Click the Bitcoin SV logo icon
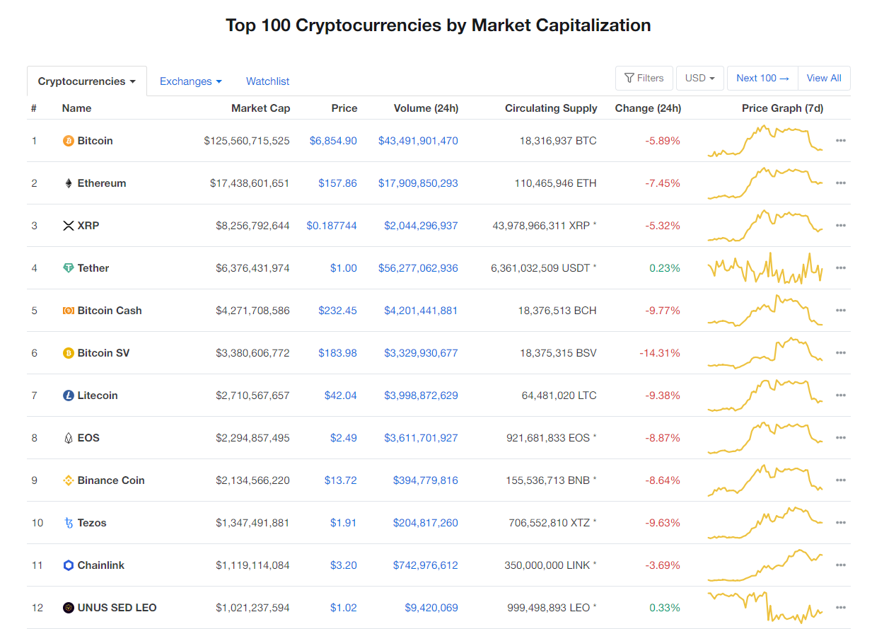The height and width of the screenshot is (629, 872). [69, 353]
